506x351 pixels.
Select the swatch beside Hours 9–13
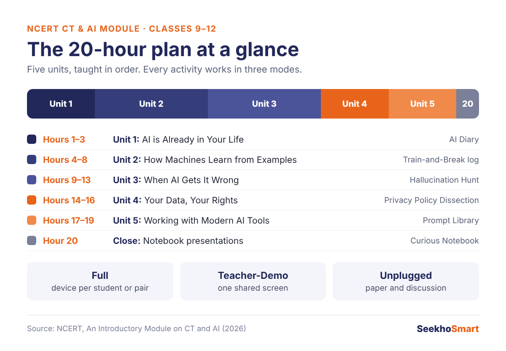pos(32,180)
